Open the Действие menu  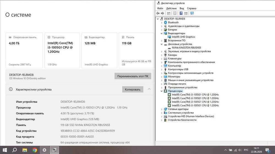point(171,8)
